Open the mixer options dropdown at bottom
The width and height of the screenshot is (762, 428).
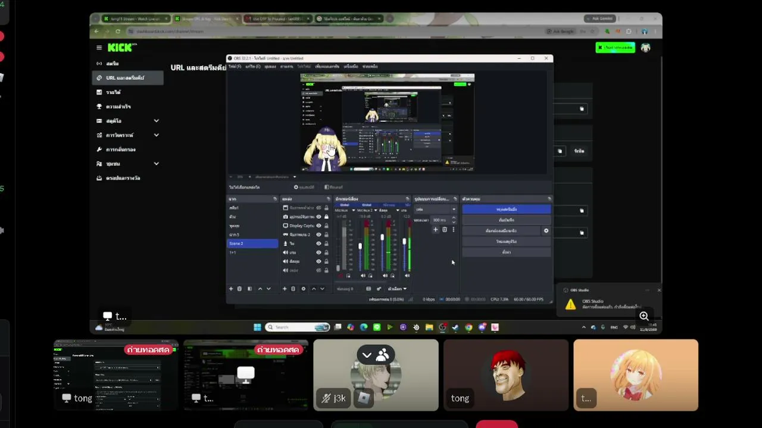coord(397,289)
